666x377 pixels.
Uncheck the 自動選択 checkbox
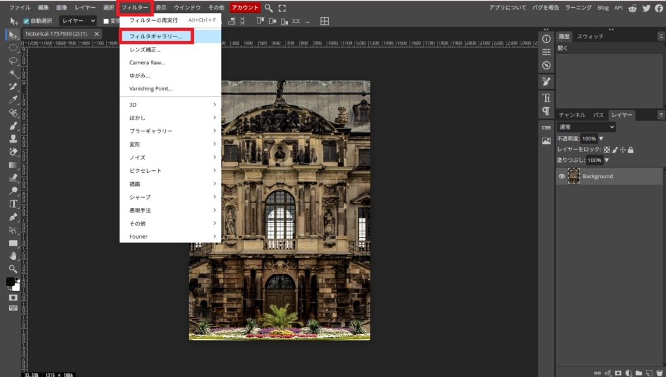tap(27, 21)
